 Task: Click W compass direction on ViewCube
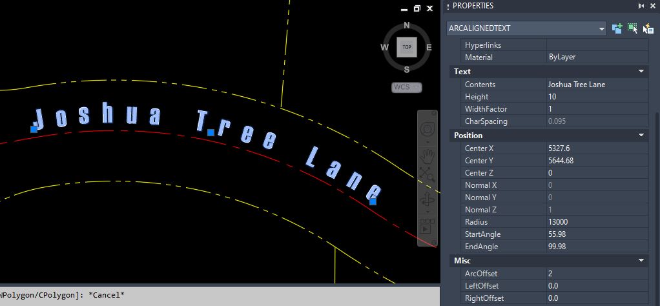pos(384,48)
